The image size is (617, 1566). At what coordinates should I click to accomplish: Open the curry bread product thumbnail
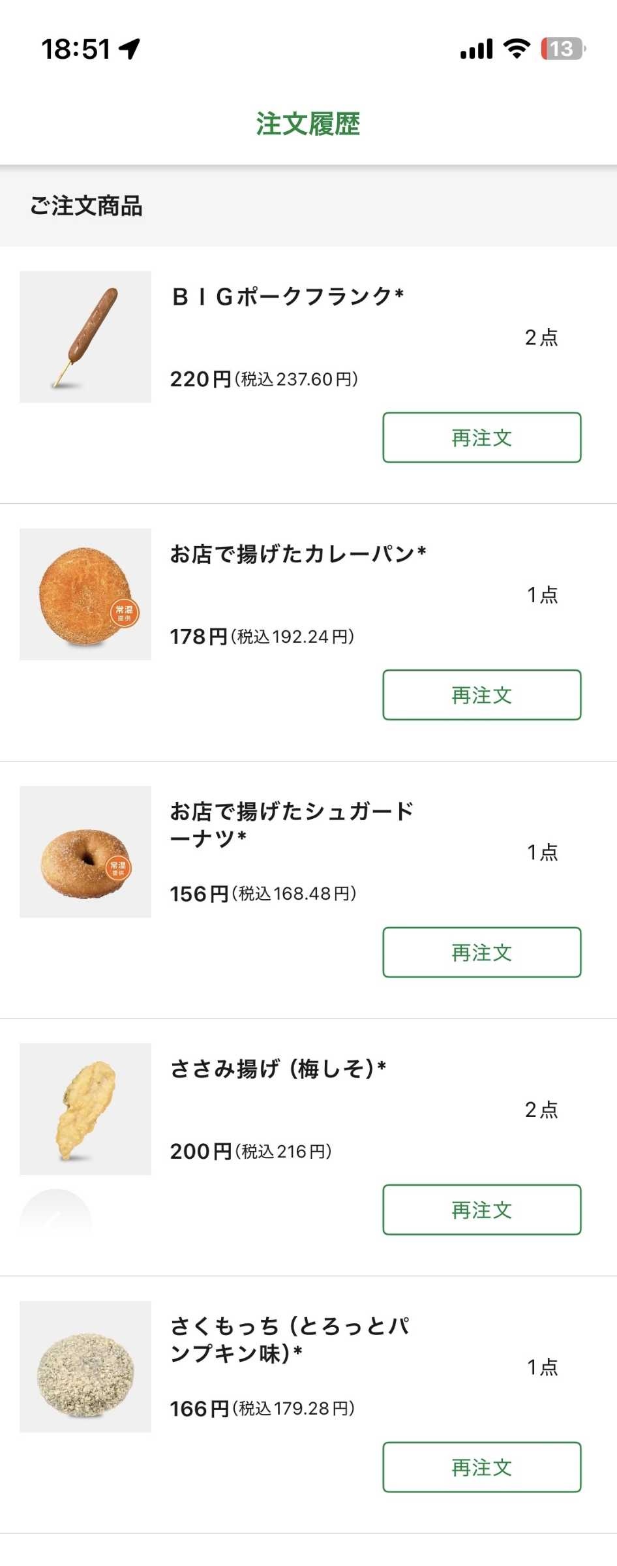(85, 594)
